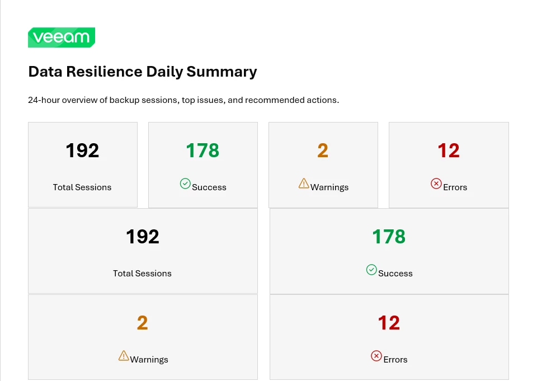This screenshot has height=381, width=537.
Task: Click the Total Sessions label in small card
Action: pos(82,187)
